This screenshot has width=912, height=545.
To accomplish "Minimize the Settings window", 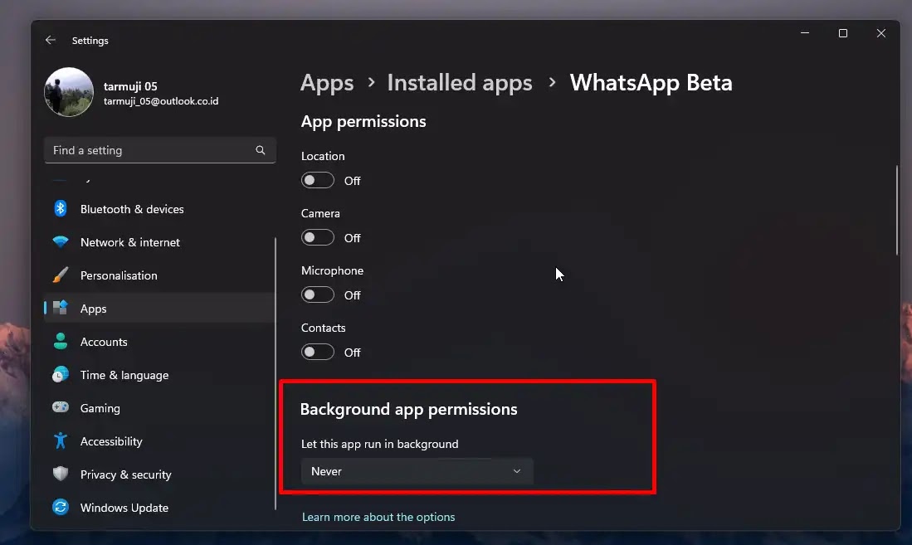I will click(x=805, y=33).
